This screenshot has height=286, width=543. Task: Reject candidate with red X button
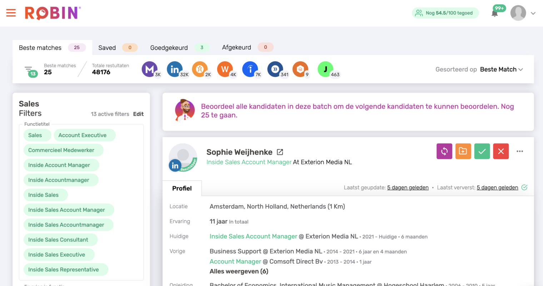click(x=501, y=151)
